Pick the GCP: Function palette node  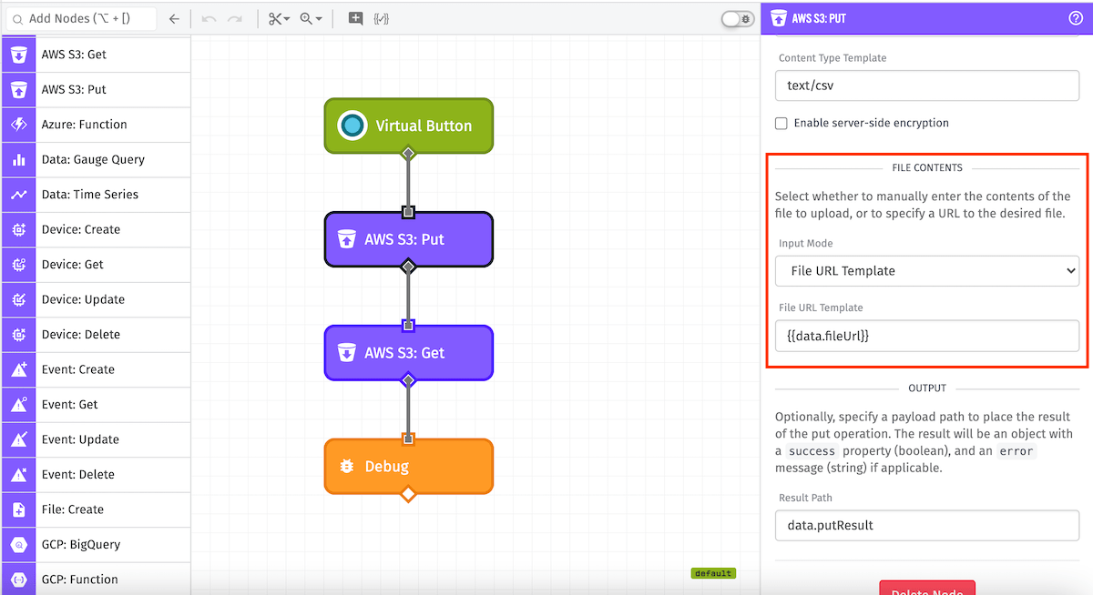coord(96,580)
